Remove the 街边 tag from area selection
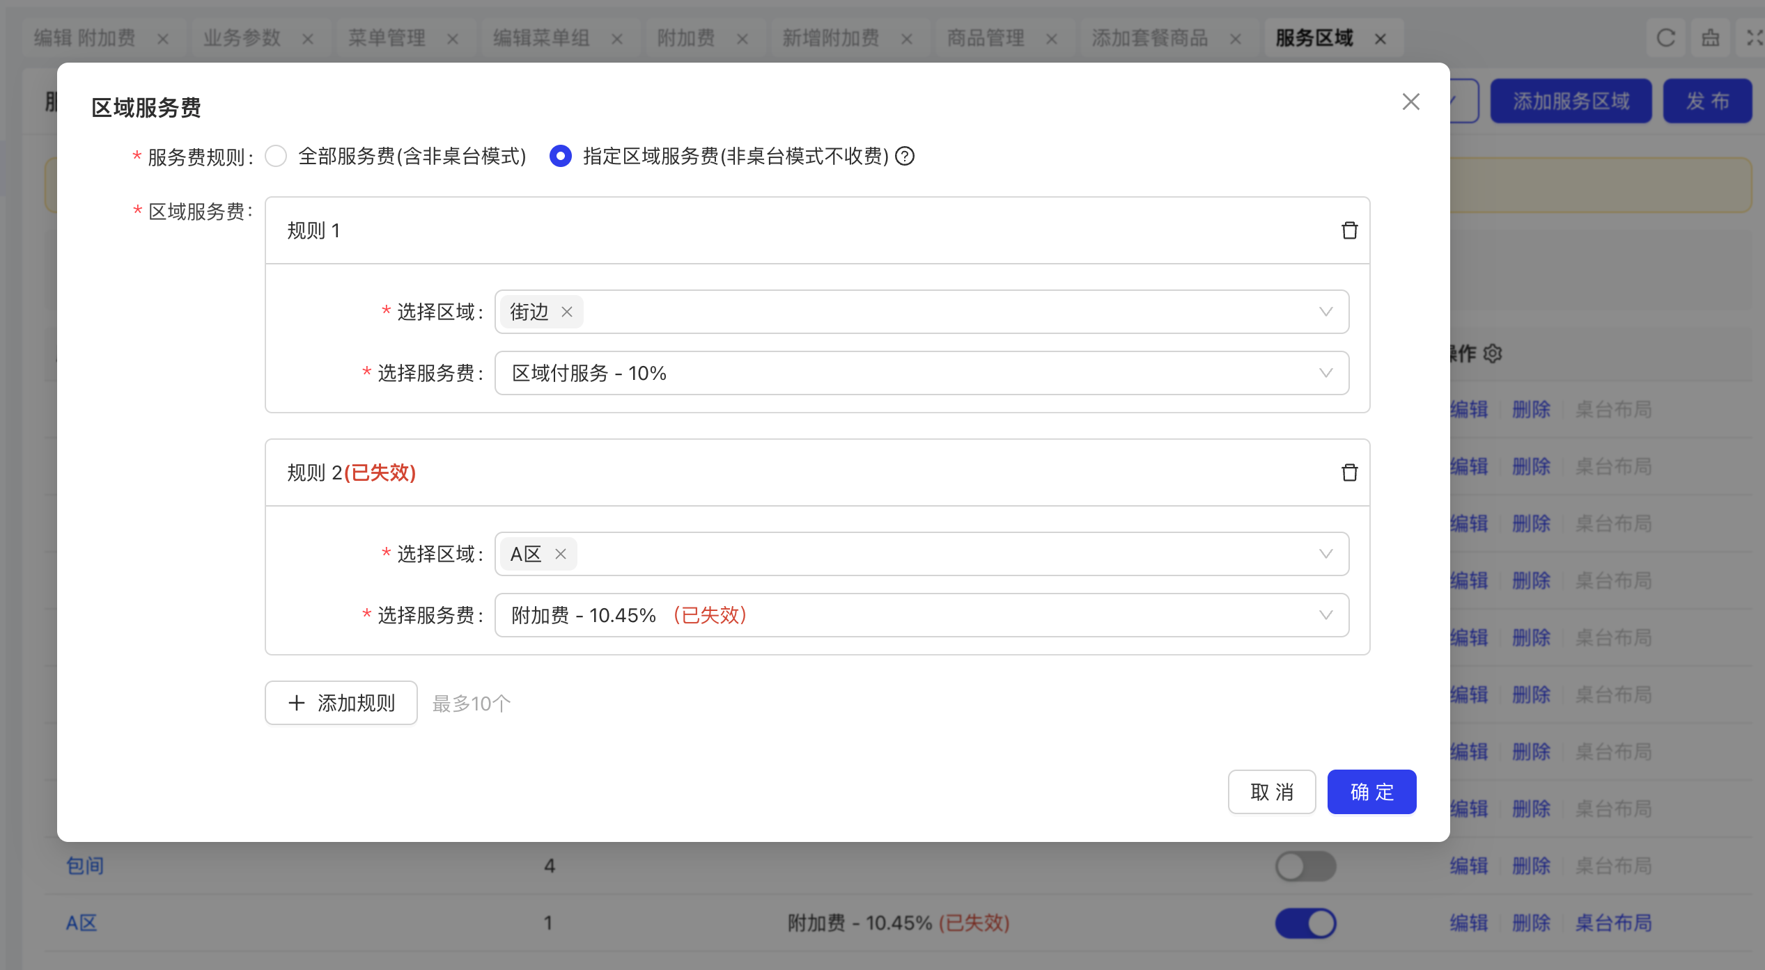The width and height of the screenshot is (1765, 970). (567, 312)
